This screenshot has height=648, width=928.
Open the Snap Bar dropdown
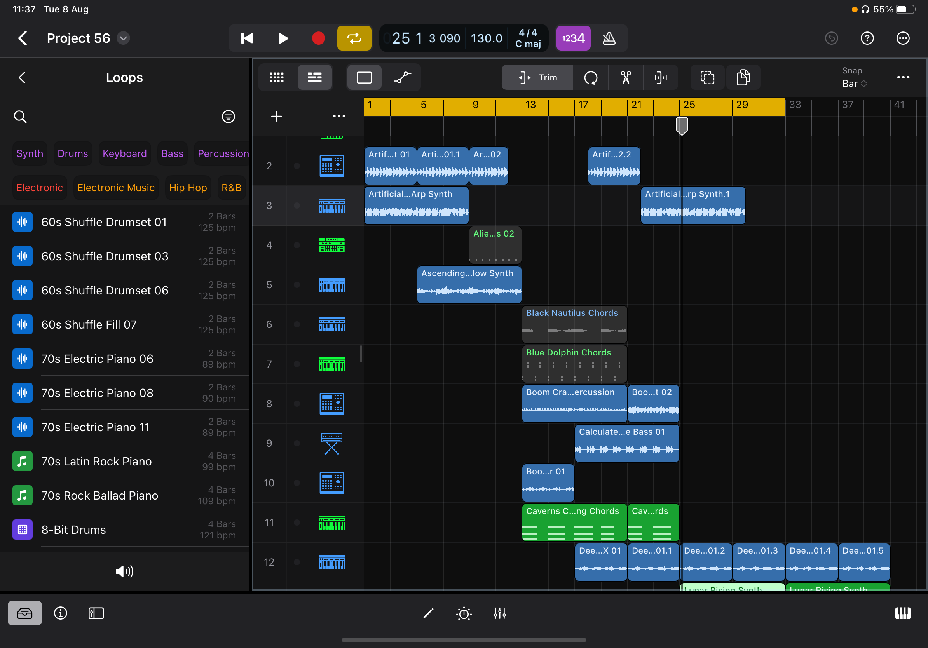pos(855,78)
